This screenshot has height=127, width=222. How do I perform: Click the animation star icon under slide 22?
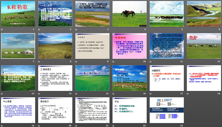tap(113, 126)
